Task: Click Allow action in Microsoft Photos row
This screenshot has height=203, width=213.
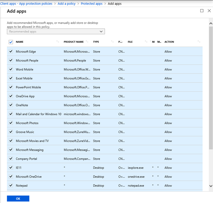Action: [x=168, y=123]
